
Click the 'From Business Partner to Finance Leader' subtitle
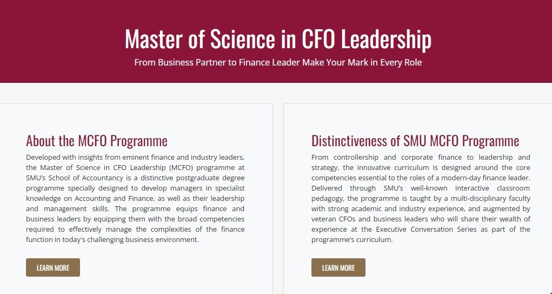[278, 62]
